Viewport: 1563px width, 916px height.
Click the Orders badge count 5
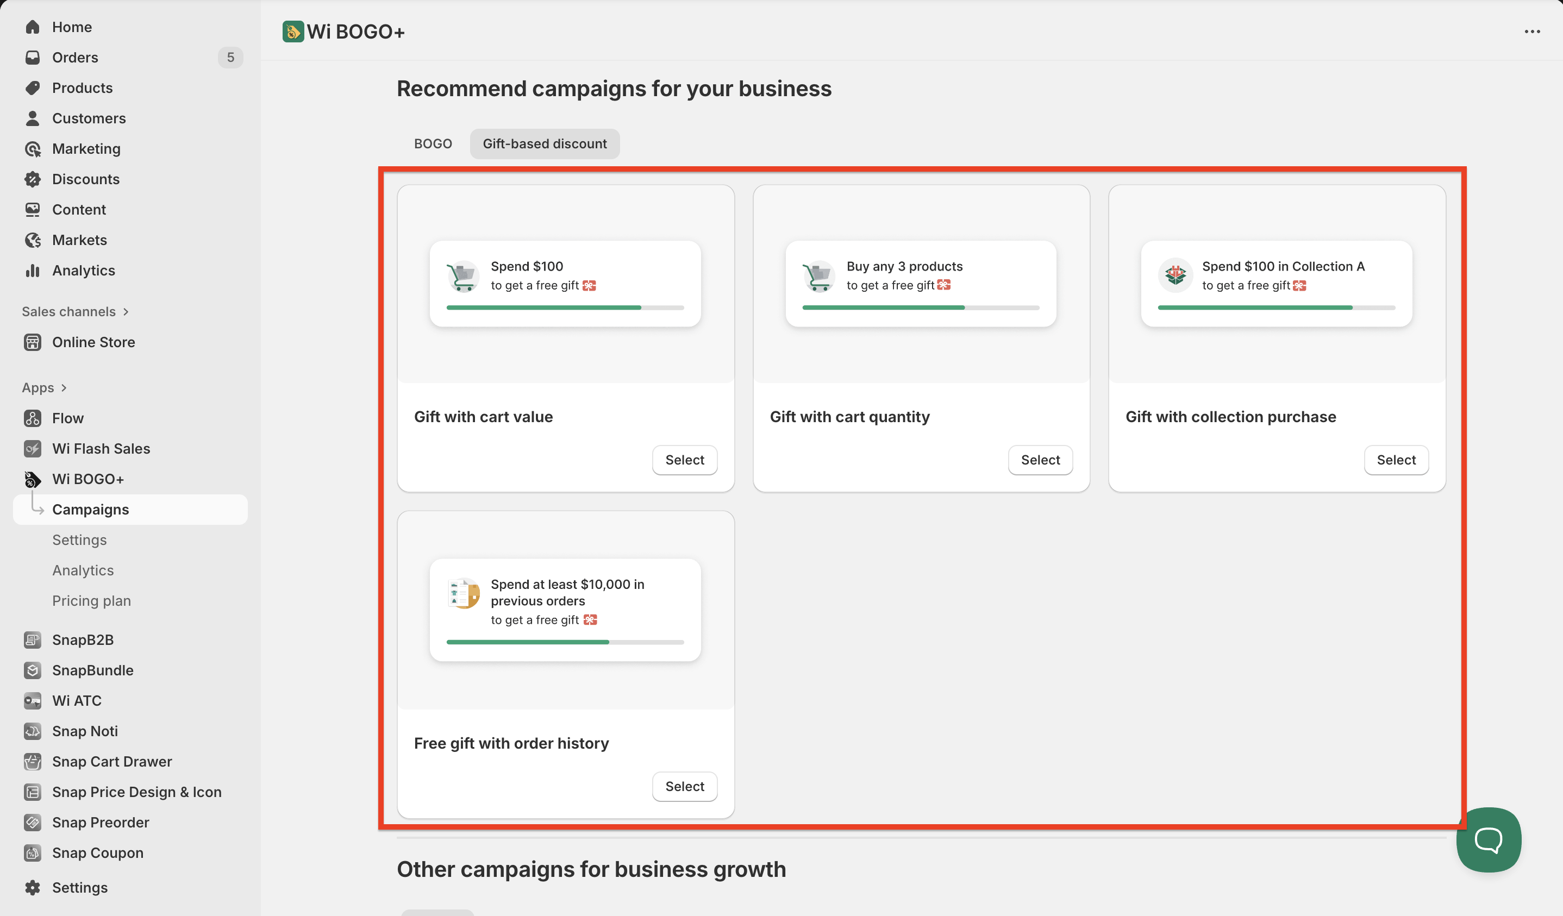click(x=230, y=58)
